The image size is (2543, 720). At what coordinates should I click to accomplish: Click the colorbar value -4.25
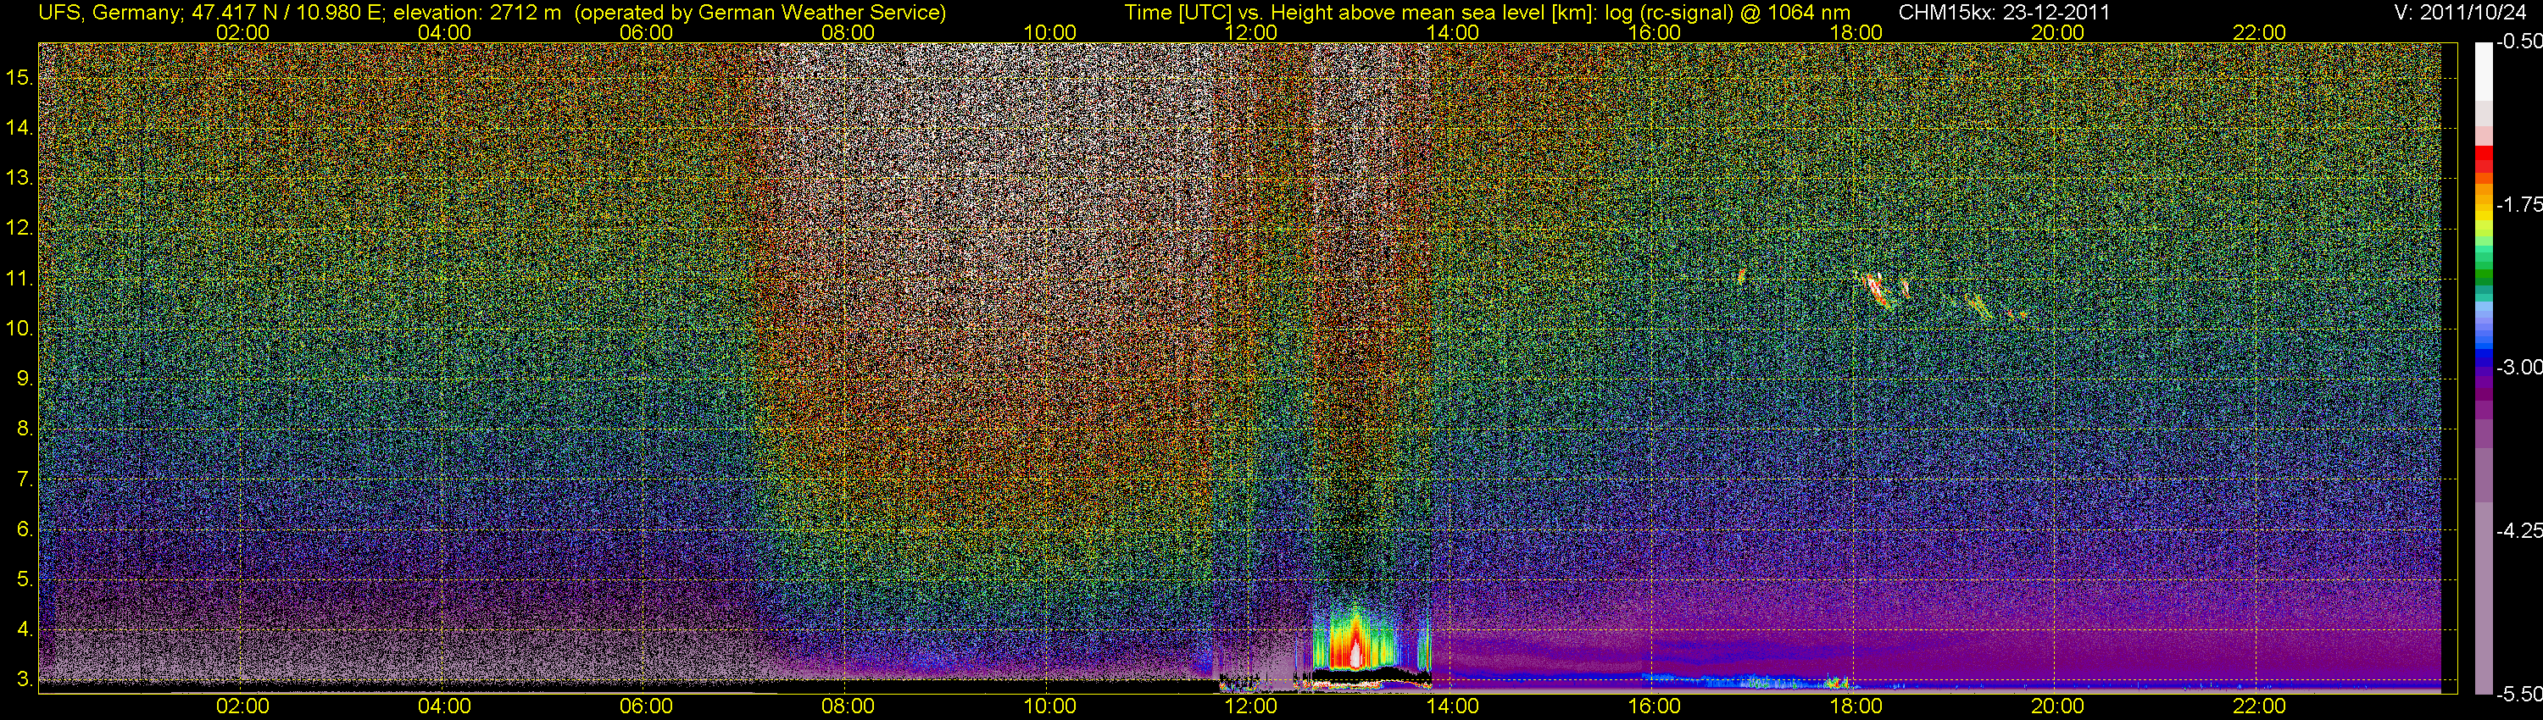click(x=2518, y=530)
